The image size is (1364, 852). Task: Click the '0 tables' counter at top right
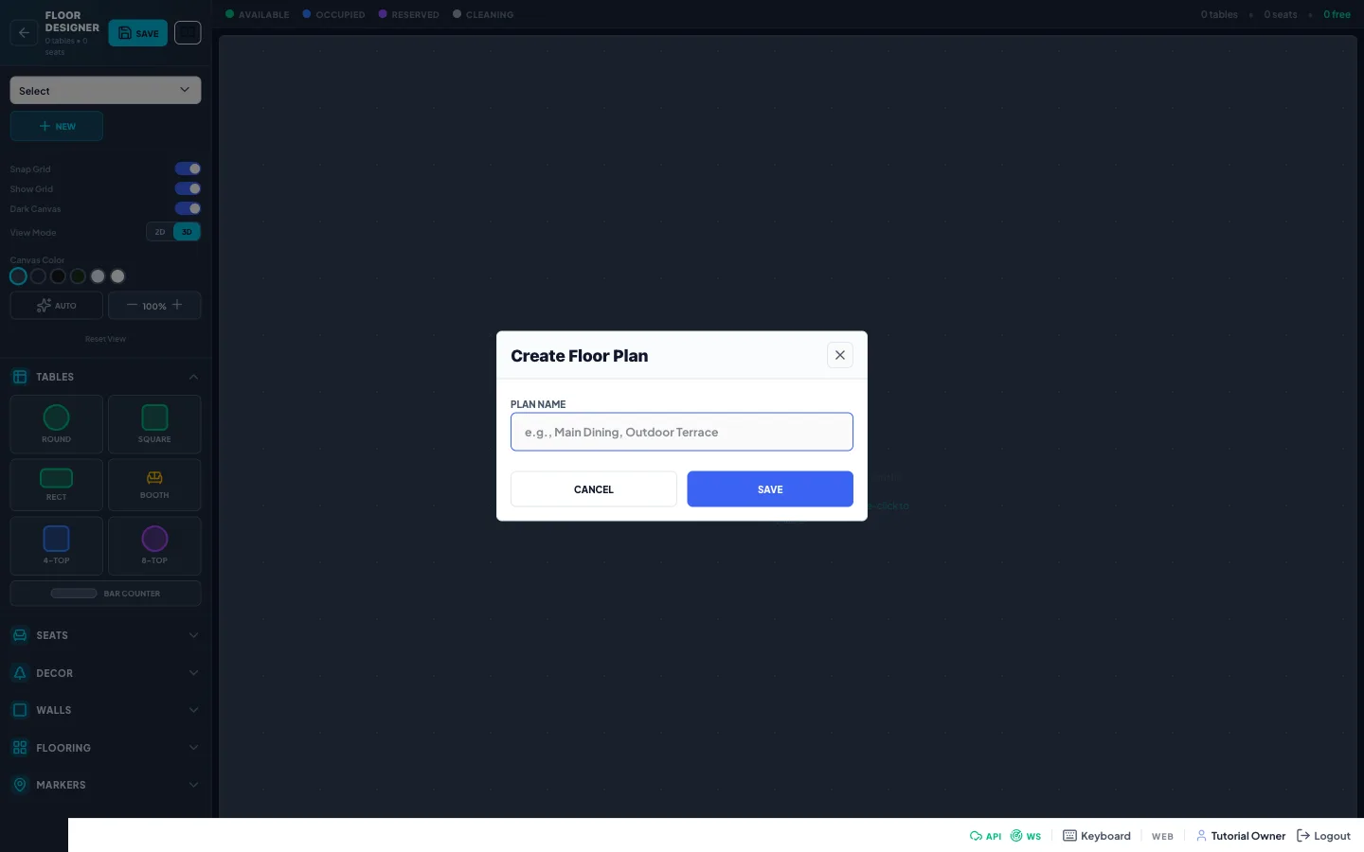pyautogui.click(x=1219, y=14)
